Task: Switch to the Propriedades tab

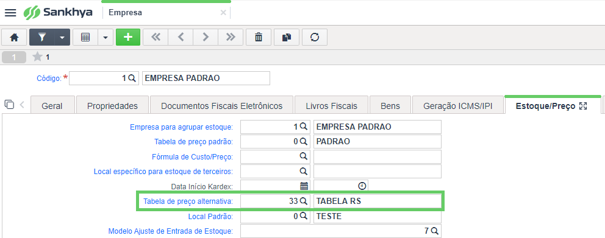Action: point(112,106)
